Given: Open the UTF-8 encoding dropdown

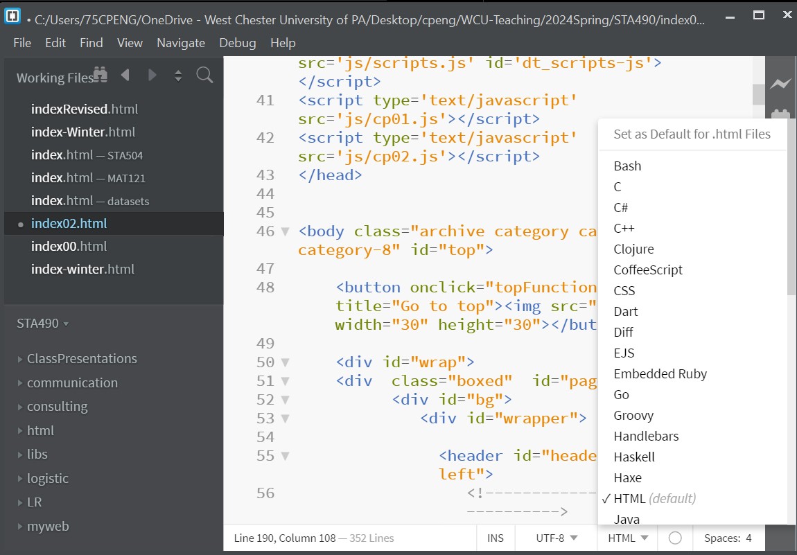Looking at the screenshot, I should click(x=557, y=538).
